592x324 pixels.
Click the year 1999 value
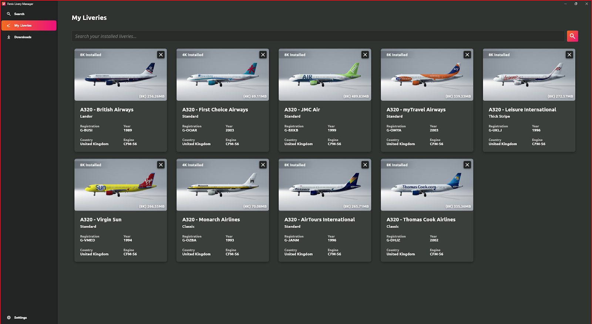pyautogui.click(x=332, y=130)
